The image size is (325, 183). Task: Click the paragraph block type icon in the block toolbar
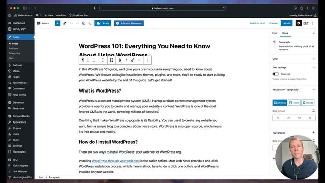pyautogui.click(x=83, y=60)
